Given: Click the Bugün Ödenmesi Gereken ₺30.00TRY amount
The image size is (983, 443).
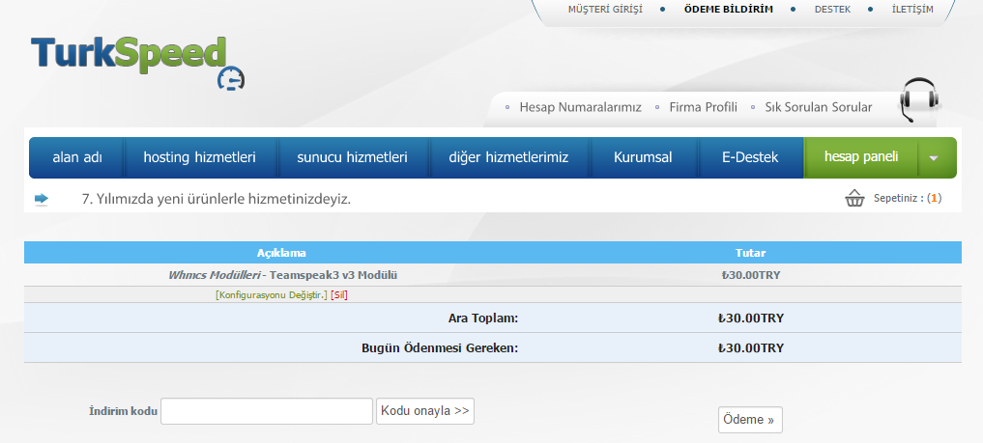Looking at the screenshot, I should [750, 347].
